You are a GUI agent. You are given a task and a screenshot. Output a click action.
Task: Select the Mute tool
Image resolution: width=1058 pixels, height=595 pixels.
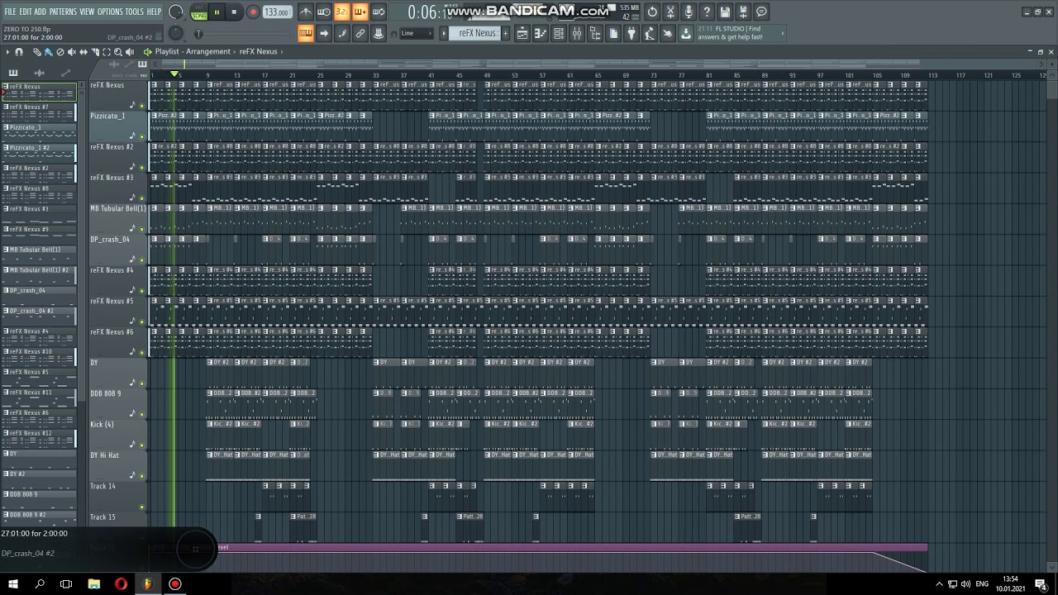[x=71, y=52]
